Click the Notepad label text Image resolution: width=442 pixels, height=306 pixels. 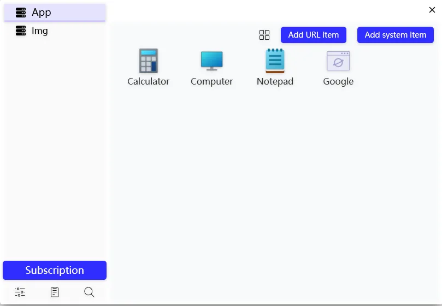pyautogui.click(x=275, y=81)
